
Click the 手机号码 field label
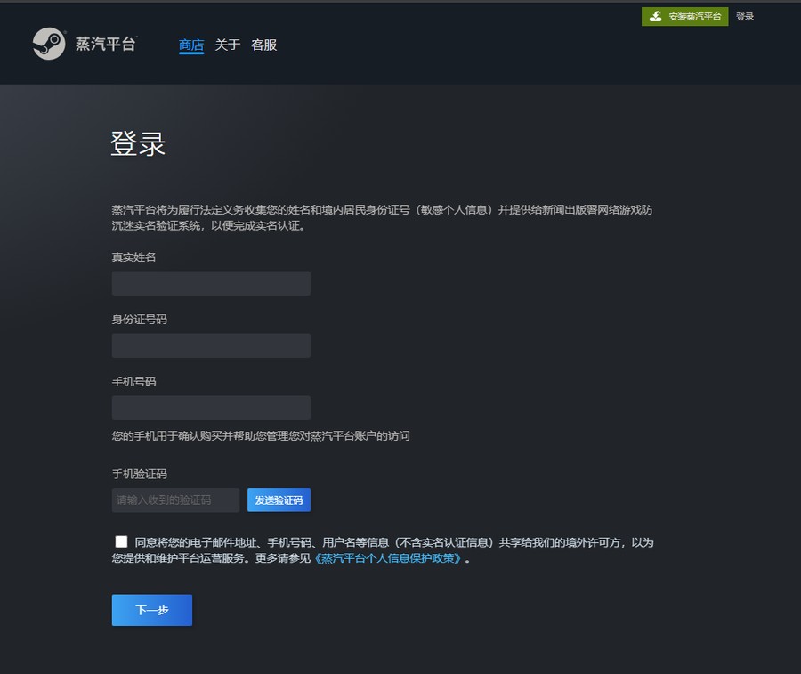133,382
